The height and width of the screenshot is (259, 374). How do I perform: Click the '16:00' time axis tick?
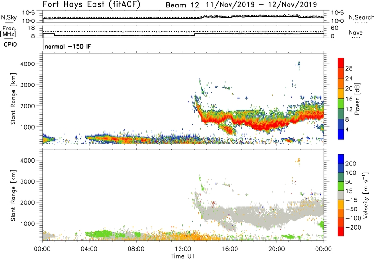coord(230,249)
